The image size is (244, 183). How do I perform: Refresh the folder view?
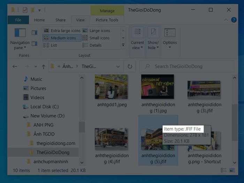click(x=130, y=67)
